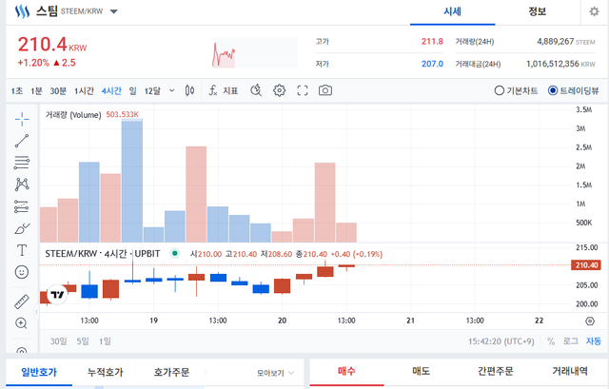Click the 210.4 KRW current price
The width and height of the screenshot is (609, 389).
coord(52,45)
